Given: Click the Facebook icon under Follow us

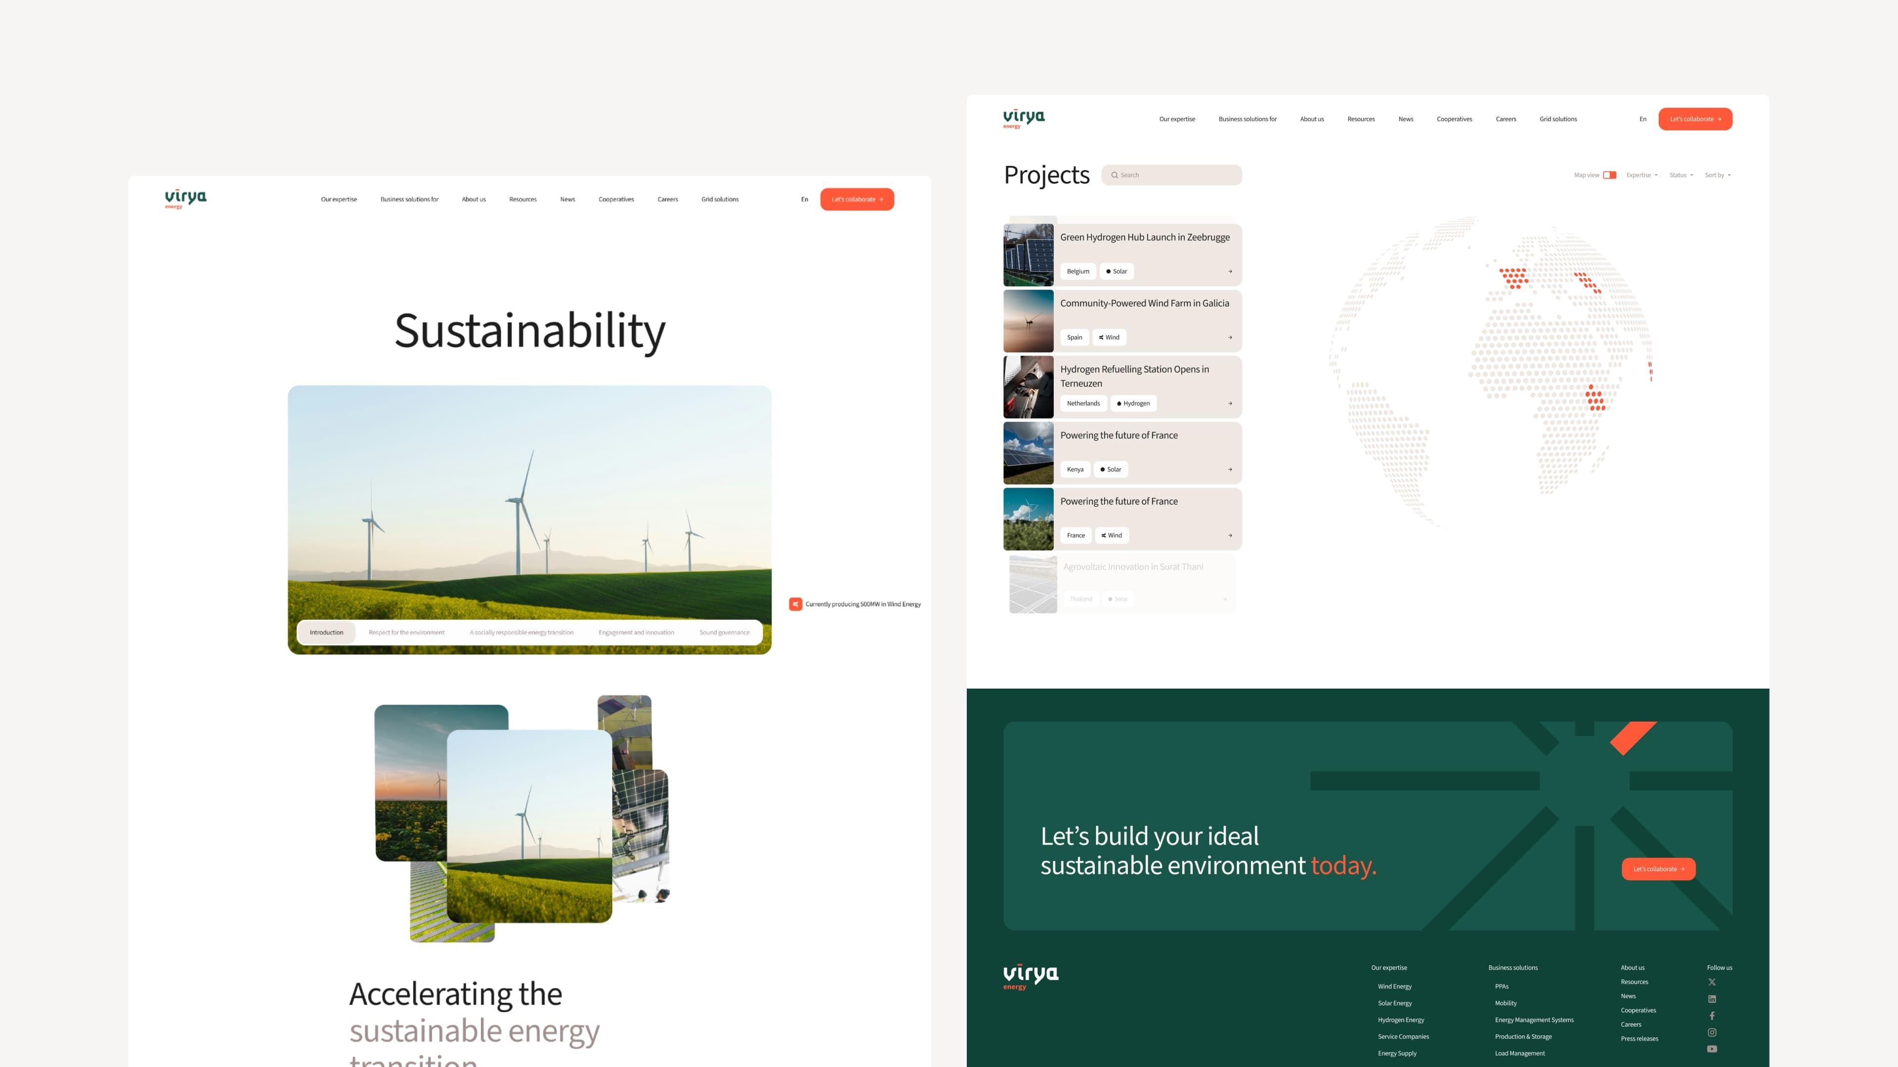Looking at the screenshot, I should (1712, 1016).
